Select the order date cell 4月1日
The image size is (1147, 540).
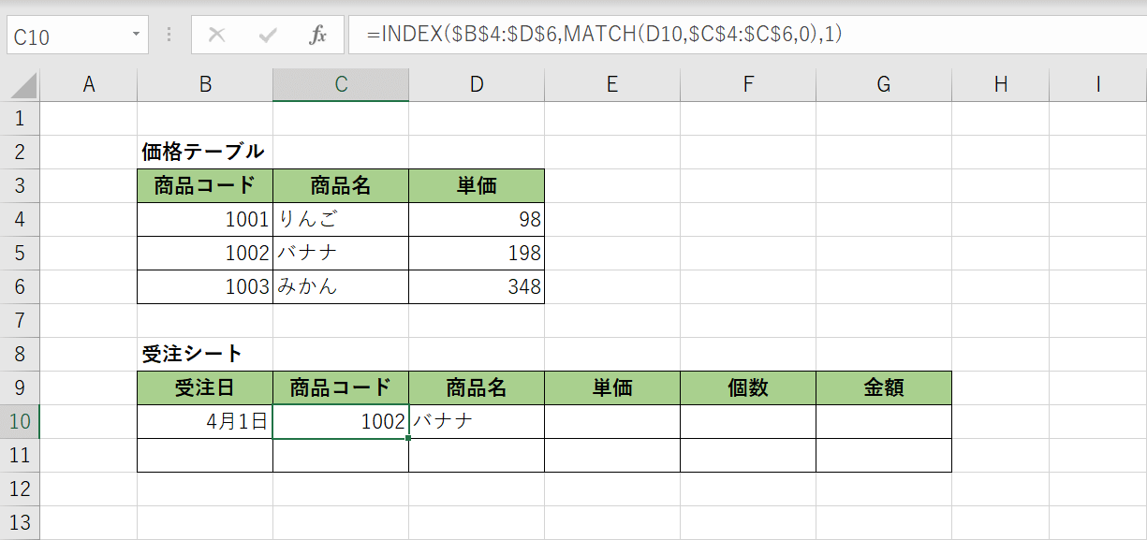click(205, 421)
